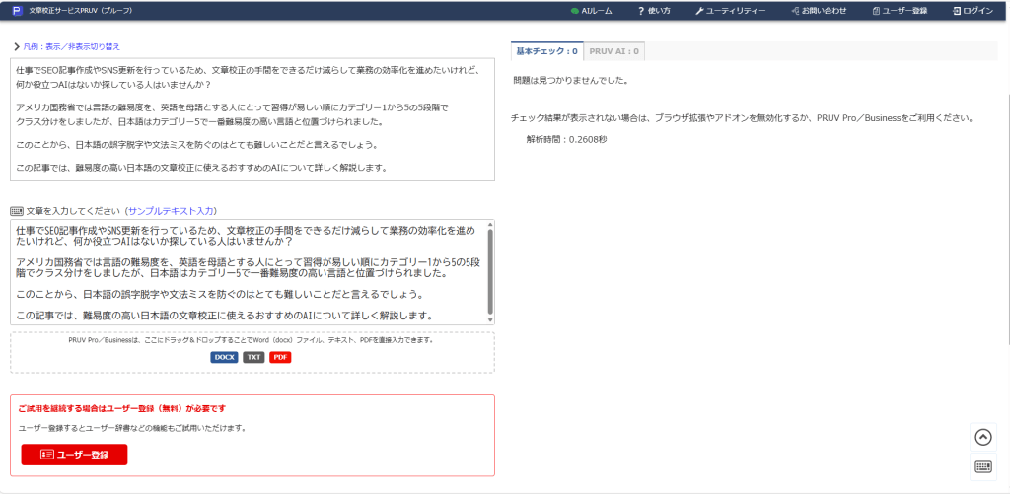Click the scroll-to-top arrow icon

(983, 438)
